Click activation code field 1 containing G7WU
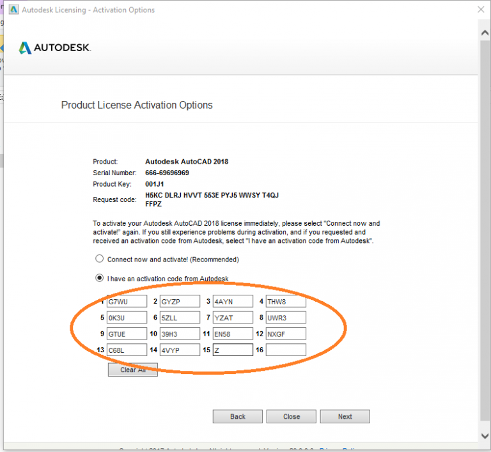Viewport: 491px width, 452px height. tap(127, 301)
